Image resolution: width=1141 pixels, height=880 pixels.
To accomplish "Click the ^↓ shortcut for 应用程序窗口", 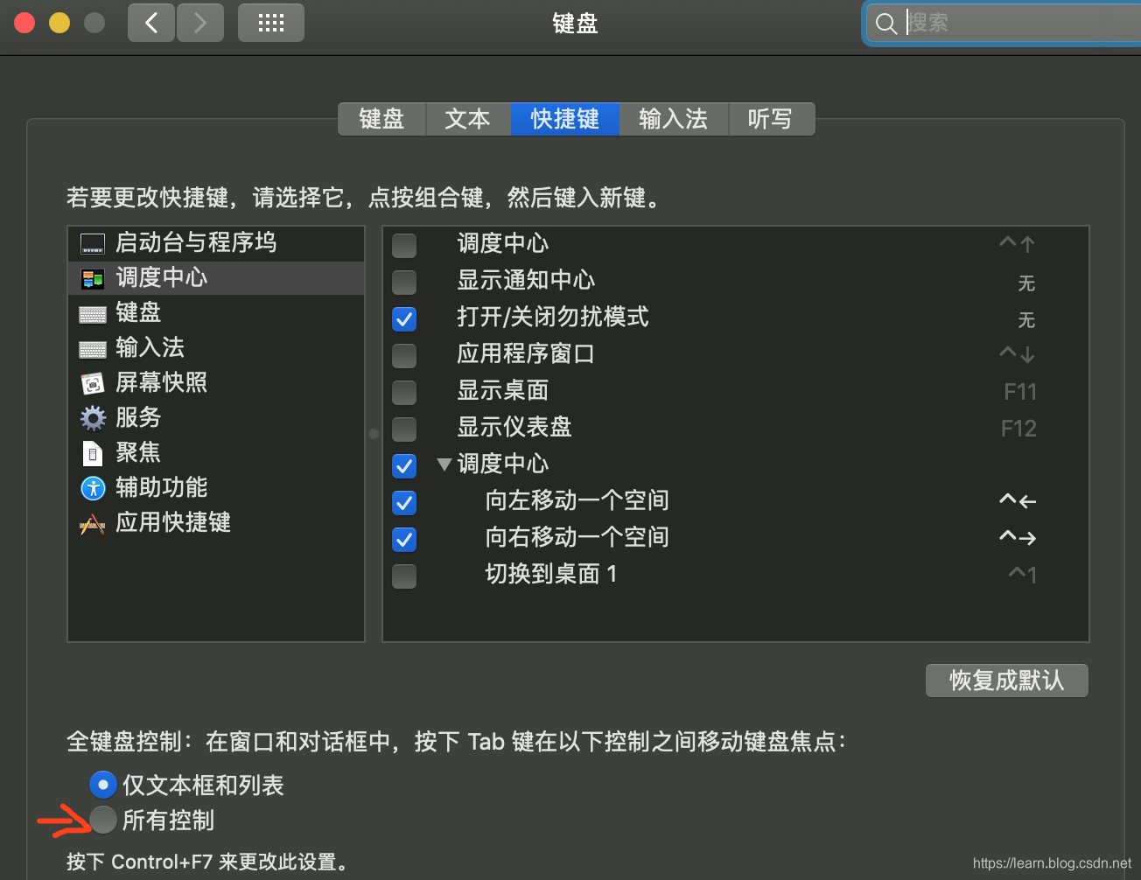I will 1018,353.
